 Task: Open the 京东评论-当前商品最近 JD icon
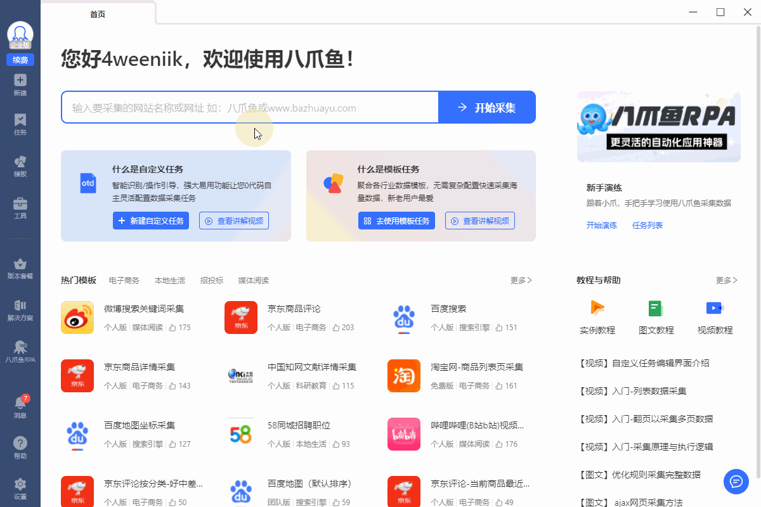click(404, 491)
